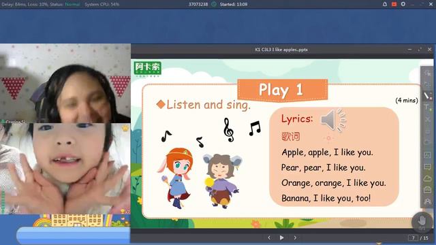Screen dimensions: 436x245
Task: Expand the pptx viewer to fullscreen
Action: tap(420, 50)
